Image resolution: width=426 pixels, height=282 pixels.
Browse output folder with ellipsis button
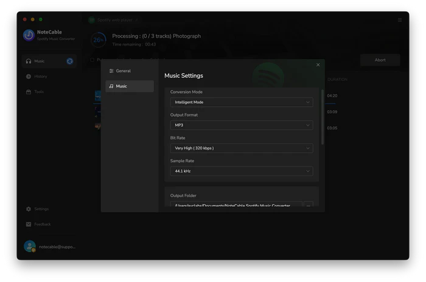pyautogui.click(x=309, y=205)
